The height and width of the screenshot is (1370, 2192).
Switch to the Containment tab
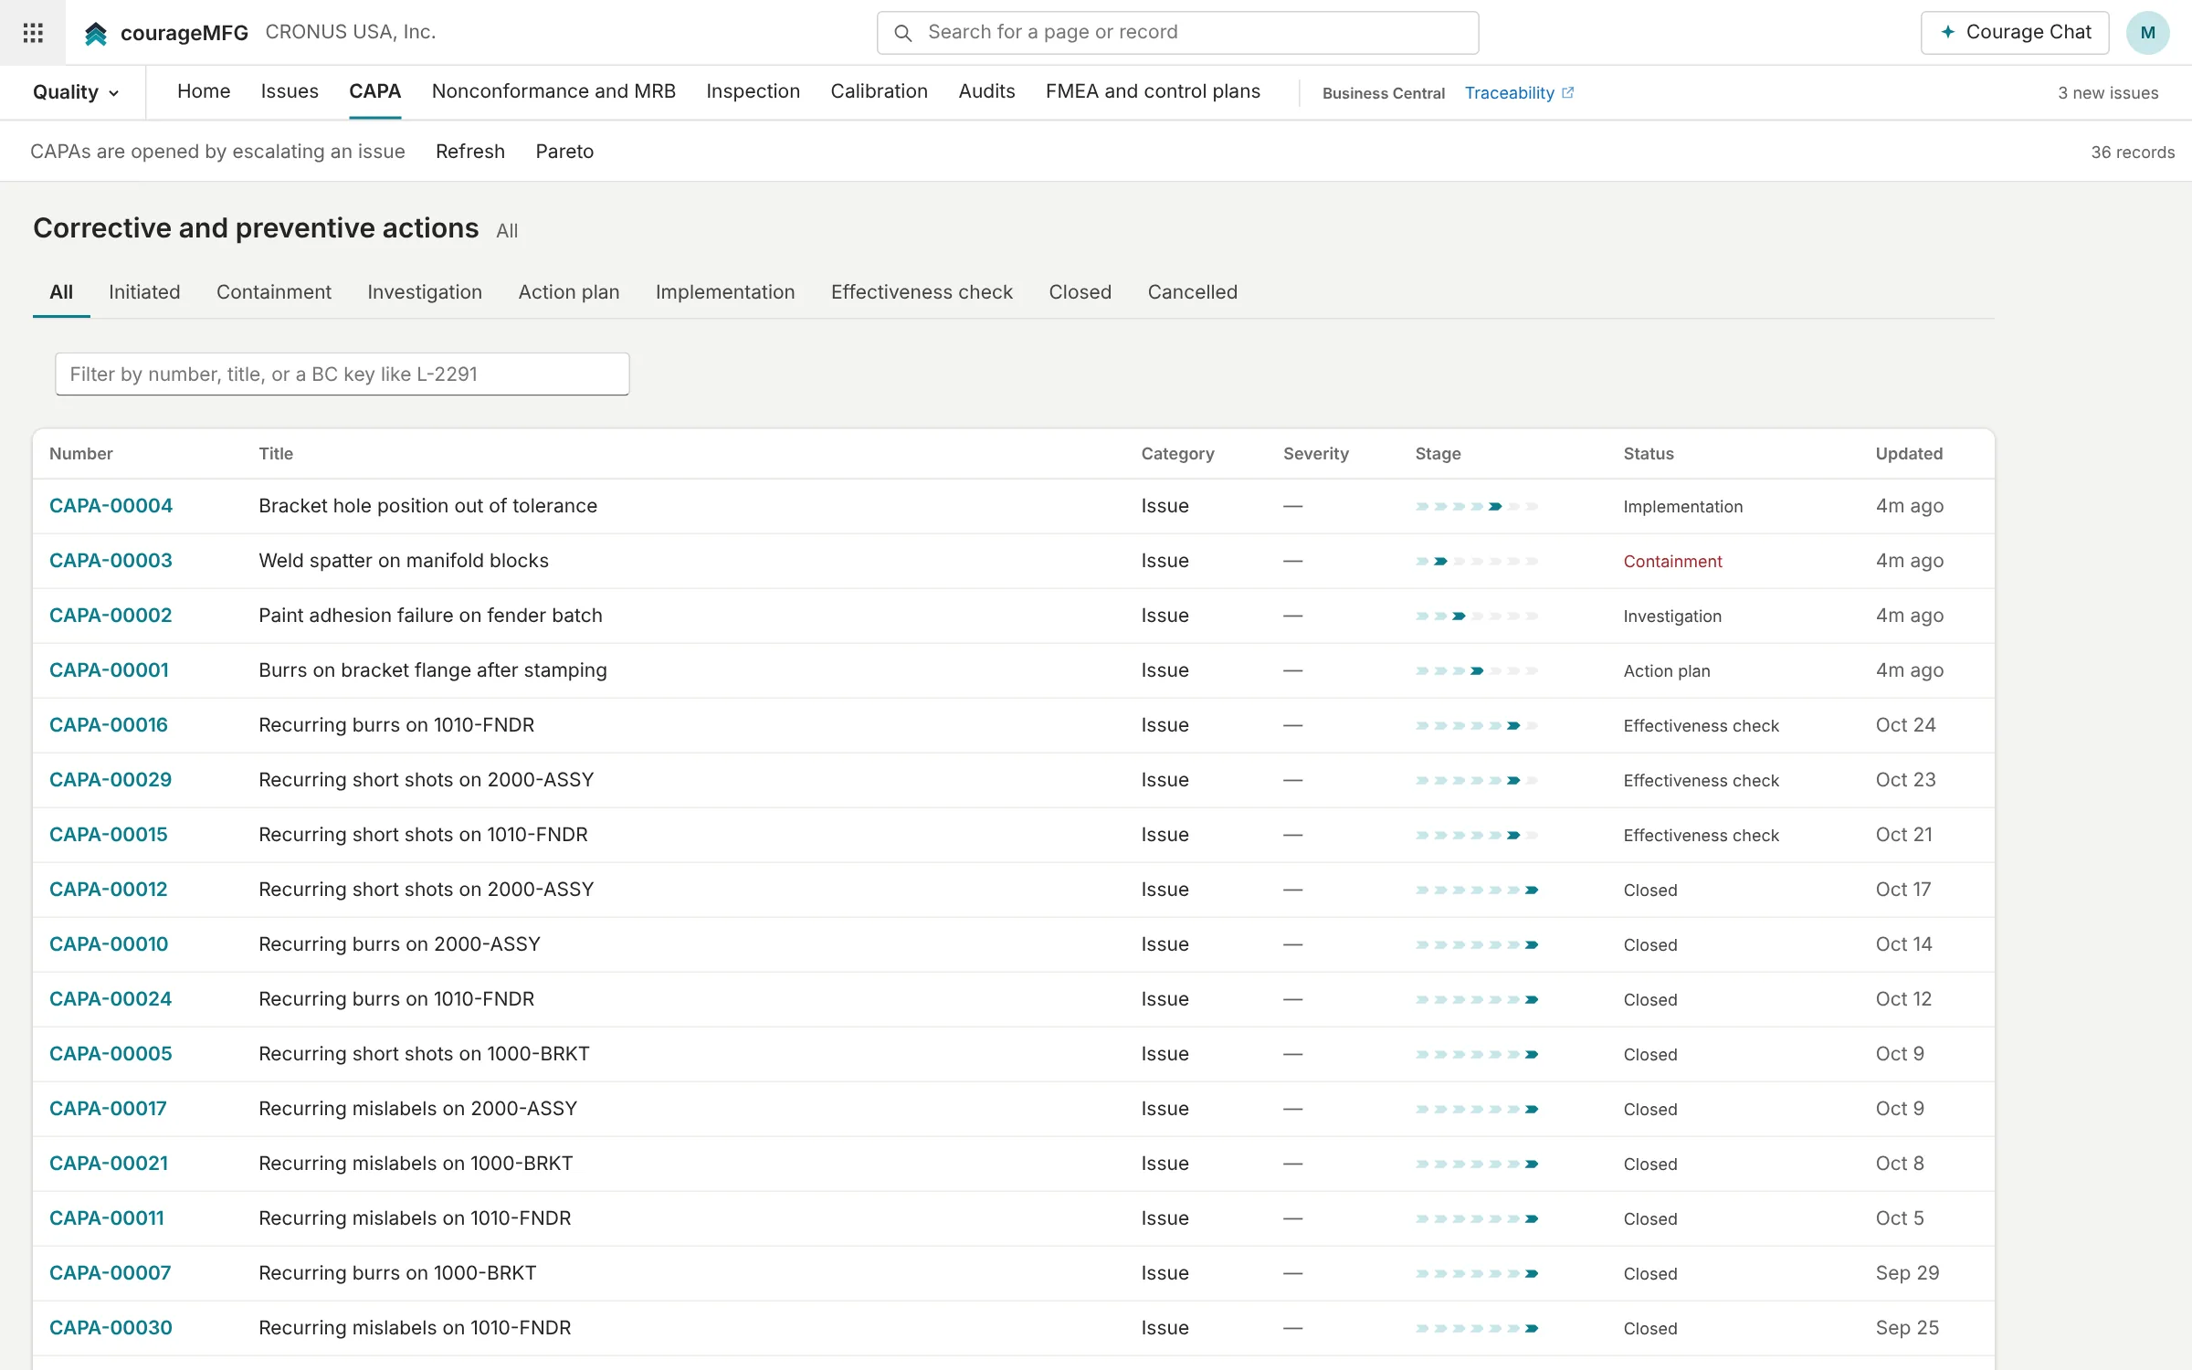[274, 292]
